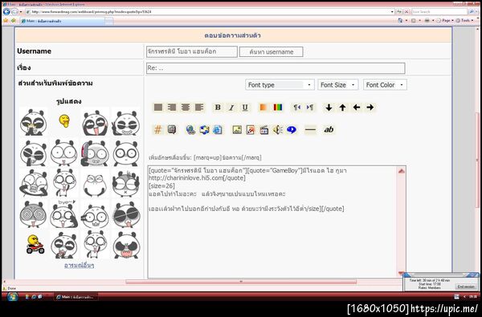The image size is (482, 317).
Task: Click the black left arrow marquee icon
Action: pyautogui.click(x=356, y=108)
